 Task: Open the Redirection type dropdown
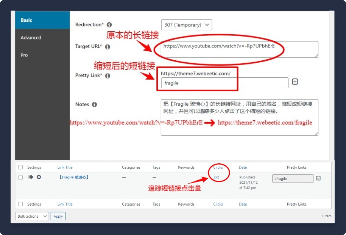pos(186,25)
